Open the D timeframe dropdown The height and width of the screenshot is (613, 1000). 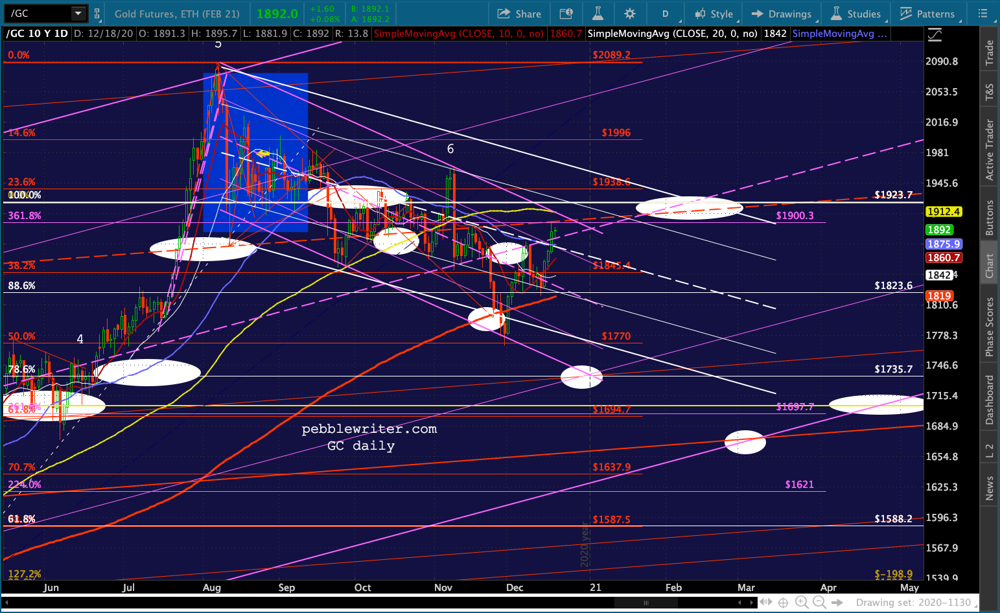coord(666,14)
